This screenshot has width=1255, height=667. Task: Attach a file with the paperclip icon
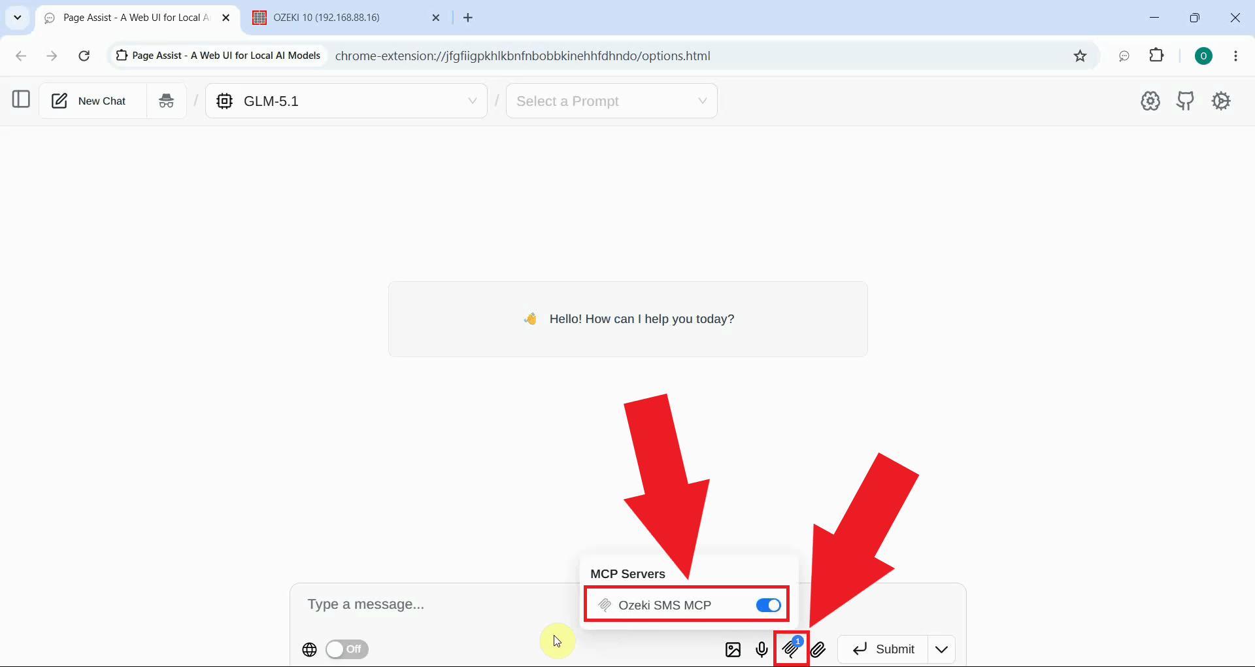(818, 649)
